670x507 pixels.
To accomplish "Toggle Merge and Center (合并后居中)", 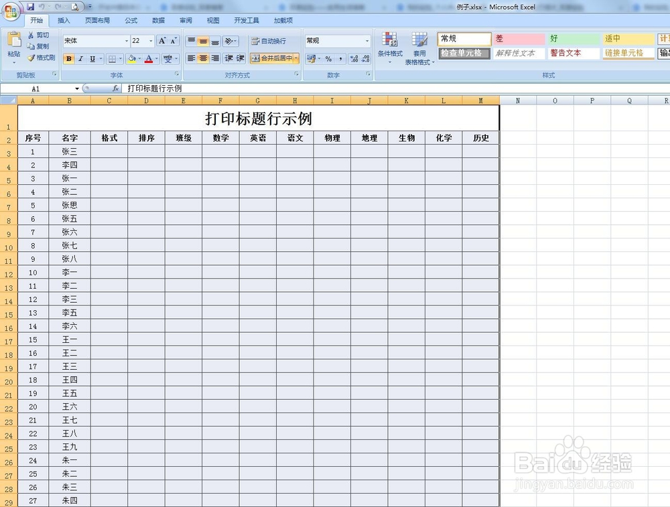I will point(272,58).
